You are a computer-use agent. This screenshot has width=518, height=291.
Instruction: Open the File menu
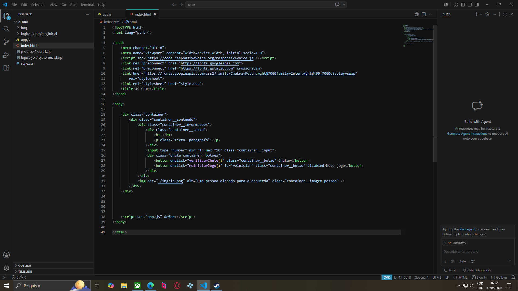tap(14, 5)
